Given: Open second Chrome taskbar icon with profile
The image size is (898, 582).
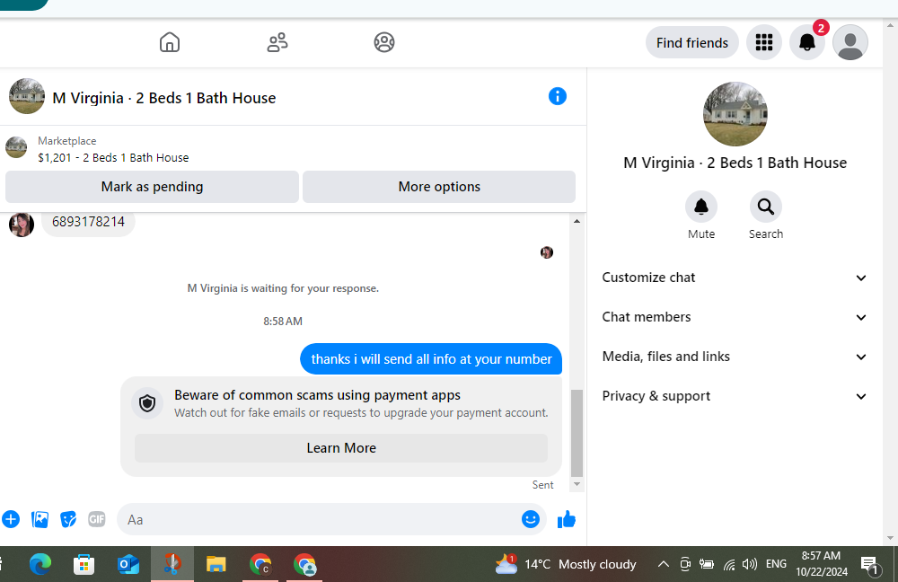Looking at the screenshot, I should click(304, 565).
